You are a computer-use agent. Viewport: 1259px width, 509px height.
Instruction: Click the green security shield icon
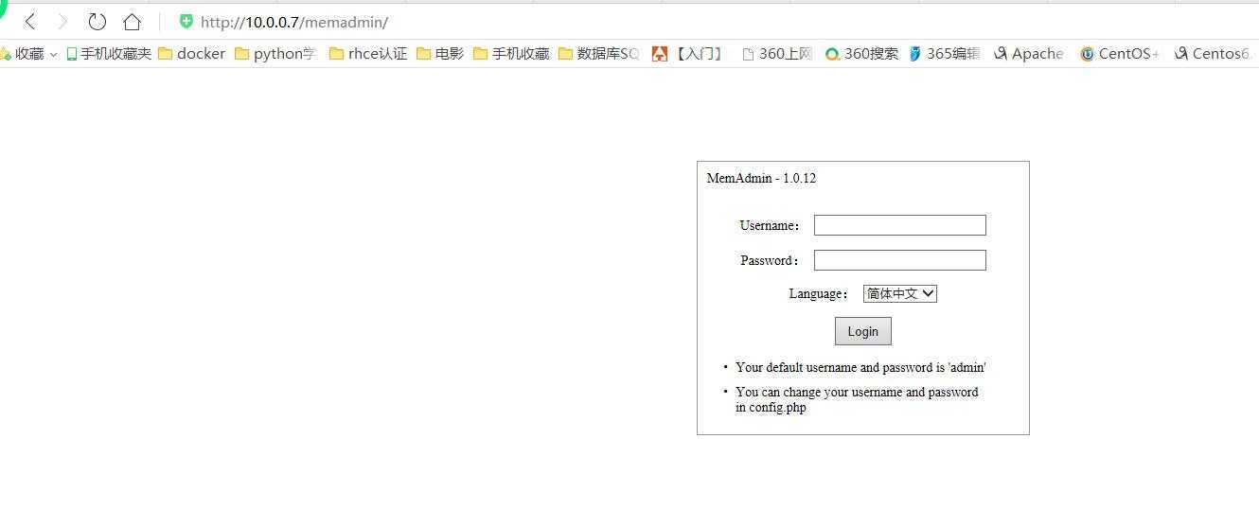(x=186, y=22)
